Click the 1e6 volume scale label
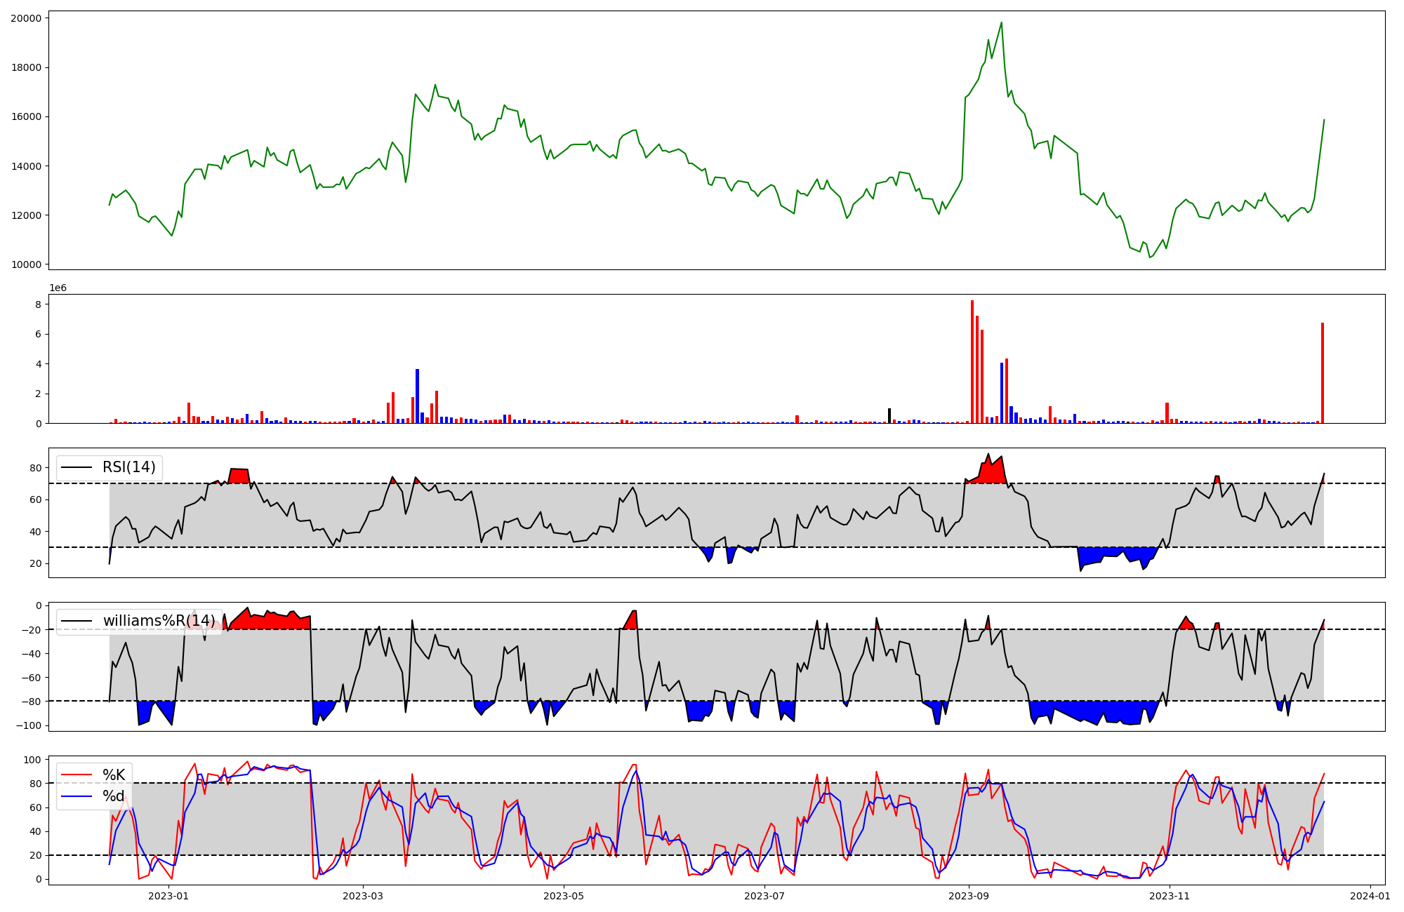 pyautogui.click(x=58, y=288)
